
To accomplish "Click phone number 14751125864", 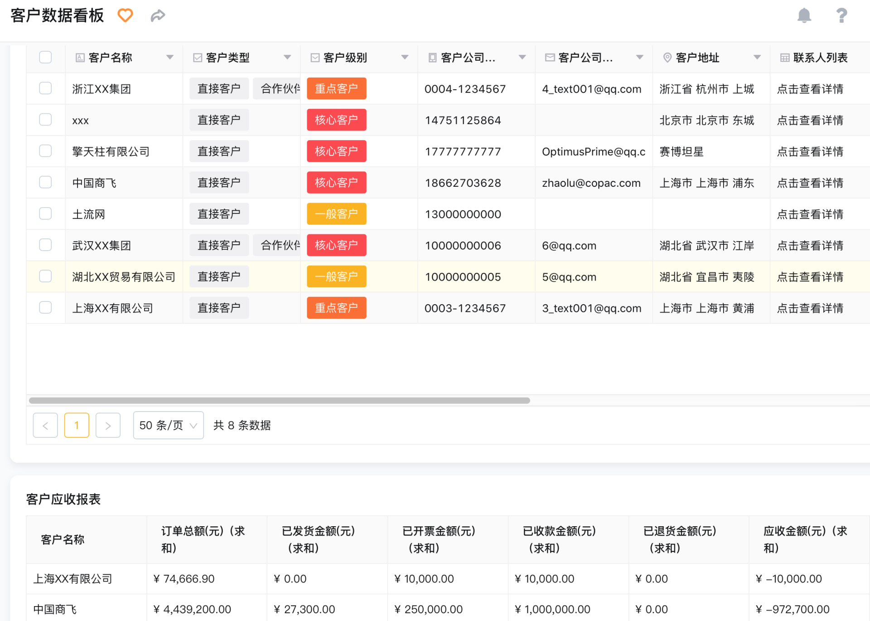I will [x=463, y=120].
